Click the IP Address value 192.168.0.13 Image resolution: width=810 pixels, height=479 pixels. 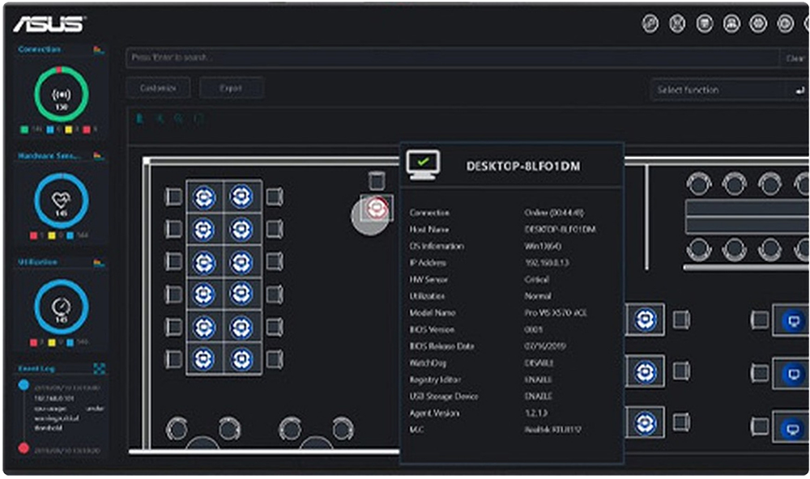coord(547,263)
